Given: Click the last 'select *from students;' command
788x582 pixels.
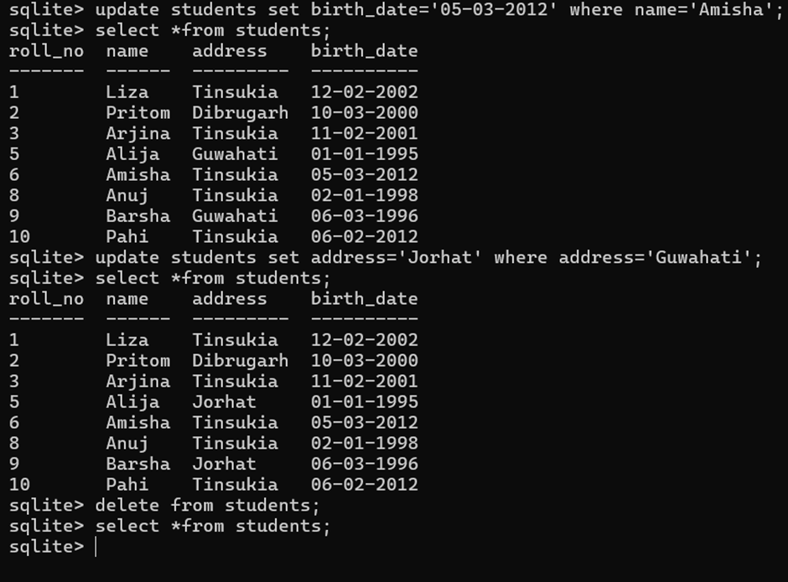Looking at the screenshot, I should coord(213,526).
